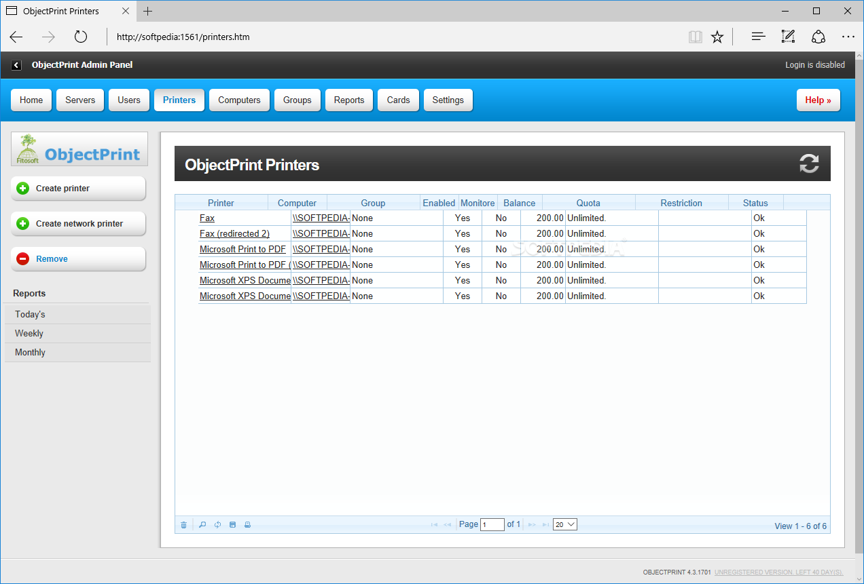
Task: Click the browser address bar
Action: tap(394, 37)
